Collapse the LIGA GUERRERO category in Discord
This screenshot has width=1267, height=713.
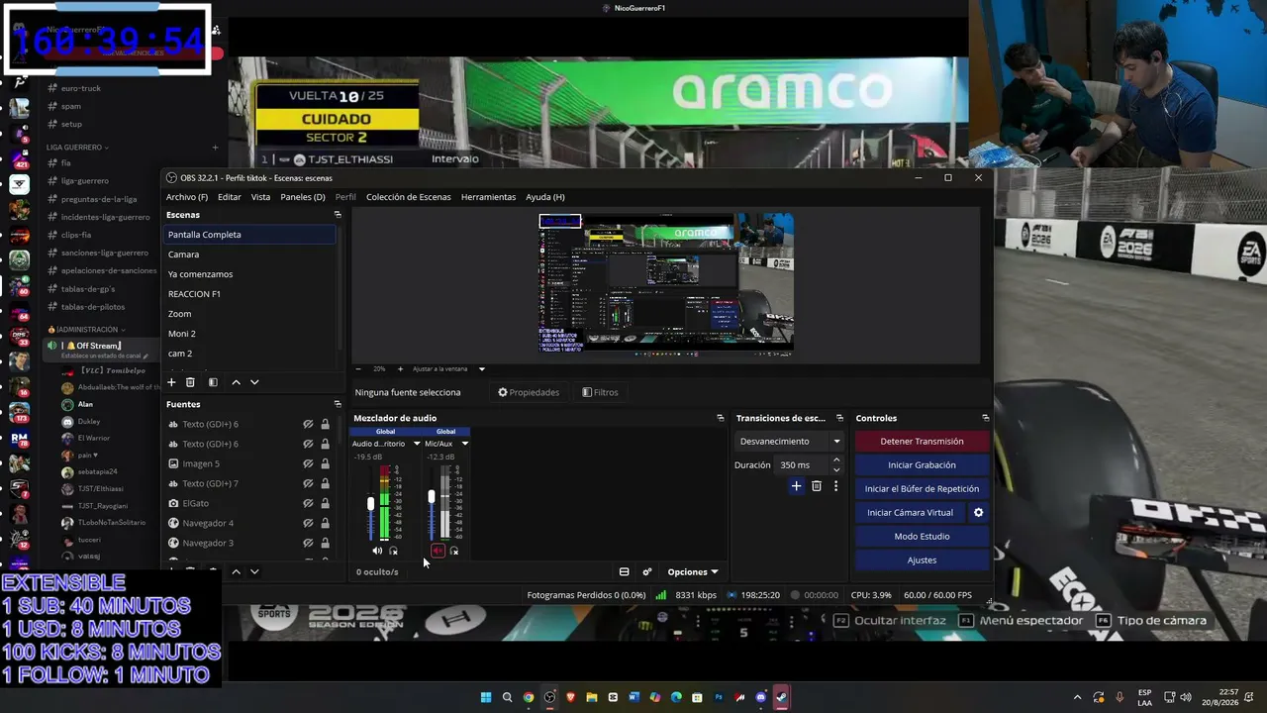(77, 147)
